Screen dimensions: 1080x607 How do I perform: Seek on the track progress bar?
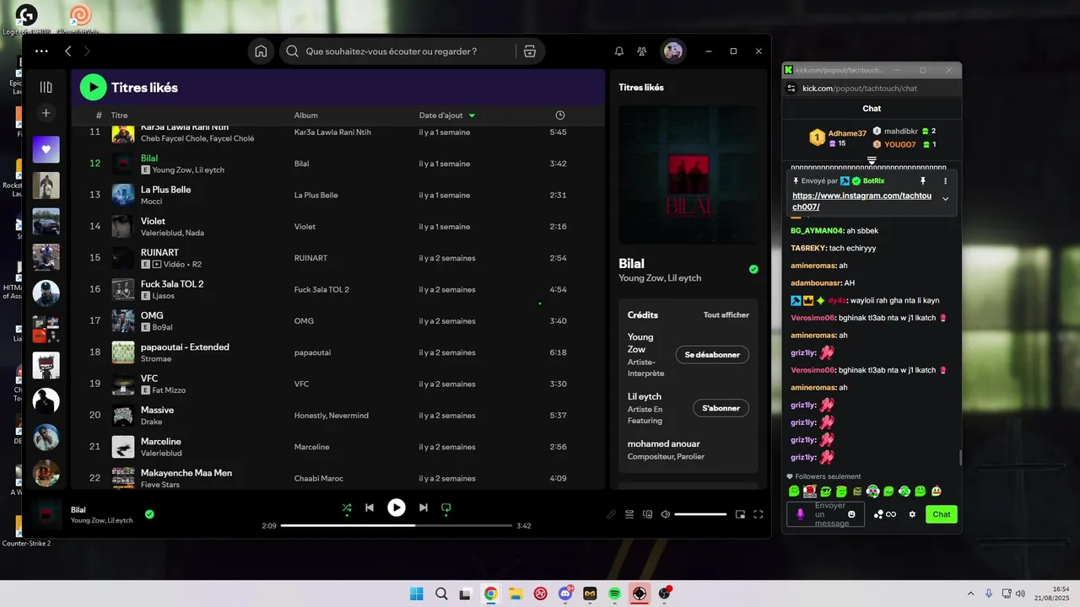coord(397,525)
